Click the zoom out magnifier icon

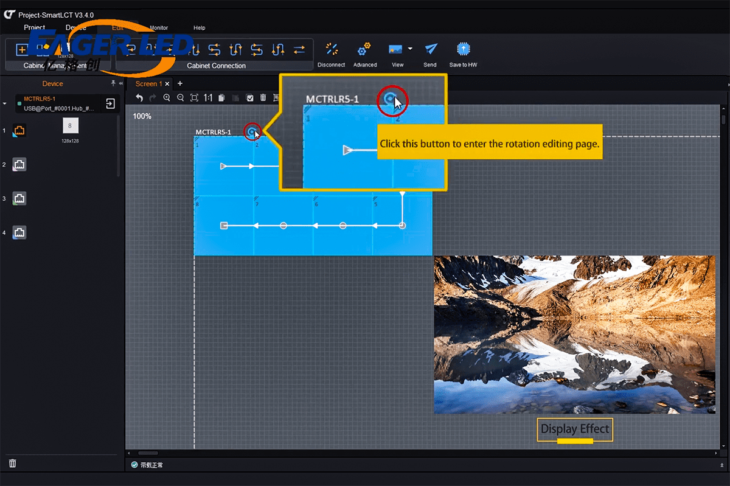click(180, 98)
